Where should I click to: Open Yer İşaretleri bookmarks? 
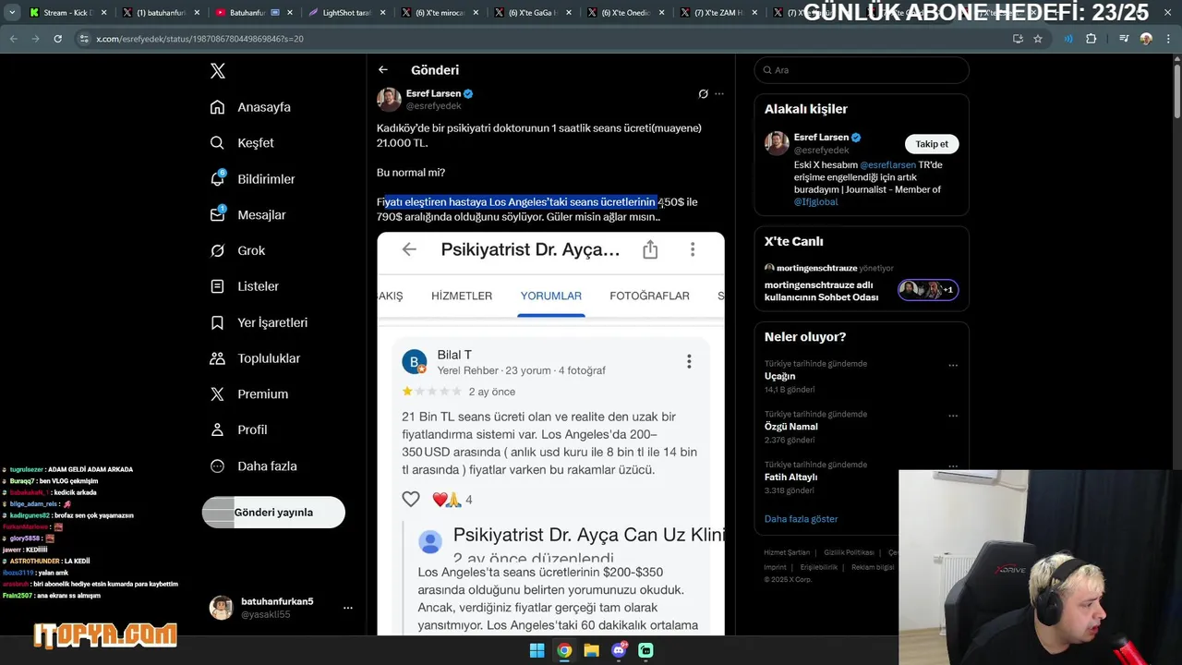(259, 322)
